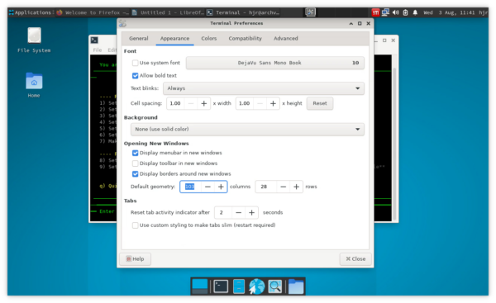Decrease default geometry columns with minus
The width and height of the screenshot is (496, 303).
click(207, 187)
